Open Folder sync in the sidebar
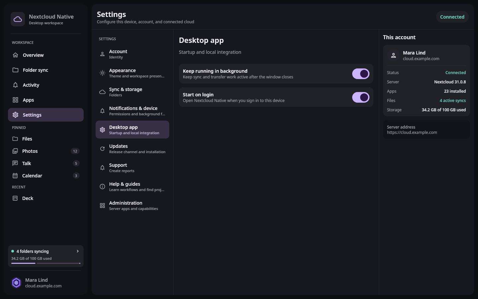The height and width of the screenshot is (299, 478). point(46,70)
